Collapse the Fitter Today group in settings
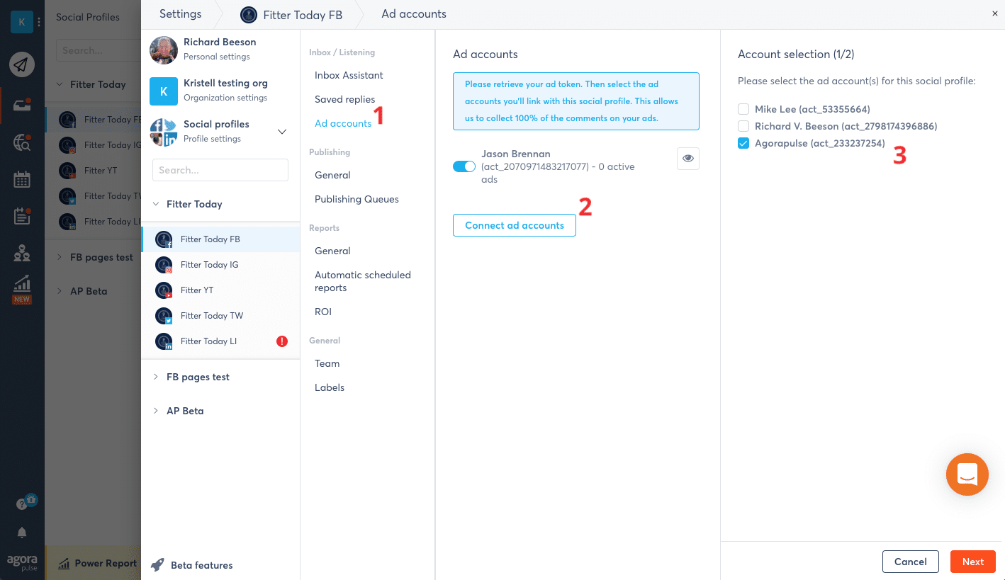The width and height of the screenshot is (1005, 580). point(156,204)
